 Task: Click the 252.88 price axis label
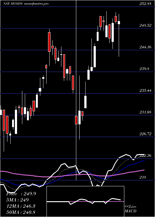[x=145, y=4]
